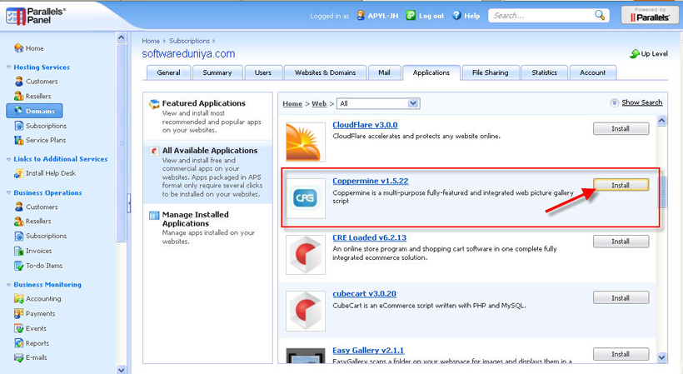Click the Subscriptions breadcrumb link
Image resolution: width=683 pixels, height=374 pixels.
pos(189,41)
